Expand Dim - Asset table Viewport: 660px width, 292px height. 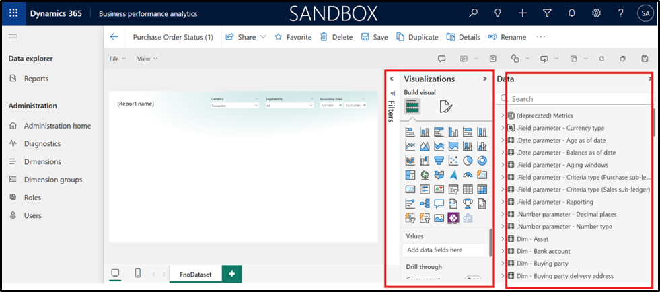point(503,239)
